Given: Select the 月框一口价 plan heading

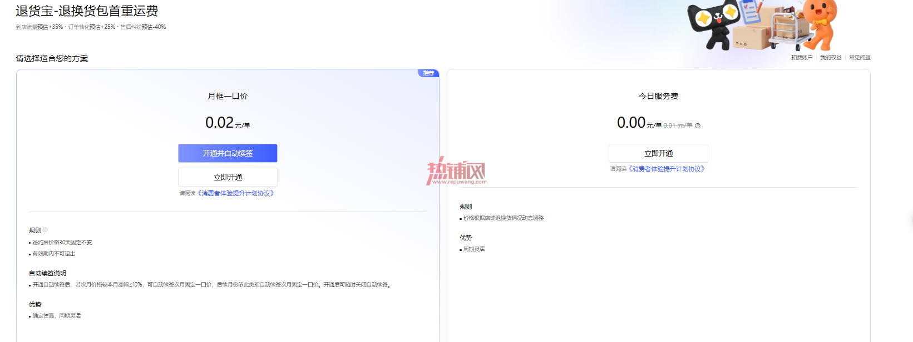Looking at the screenshot, I should click(228, 96).
